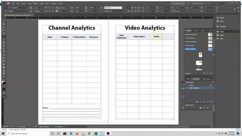
Task: Click the Publish Online button
Action: coord(178,3)
